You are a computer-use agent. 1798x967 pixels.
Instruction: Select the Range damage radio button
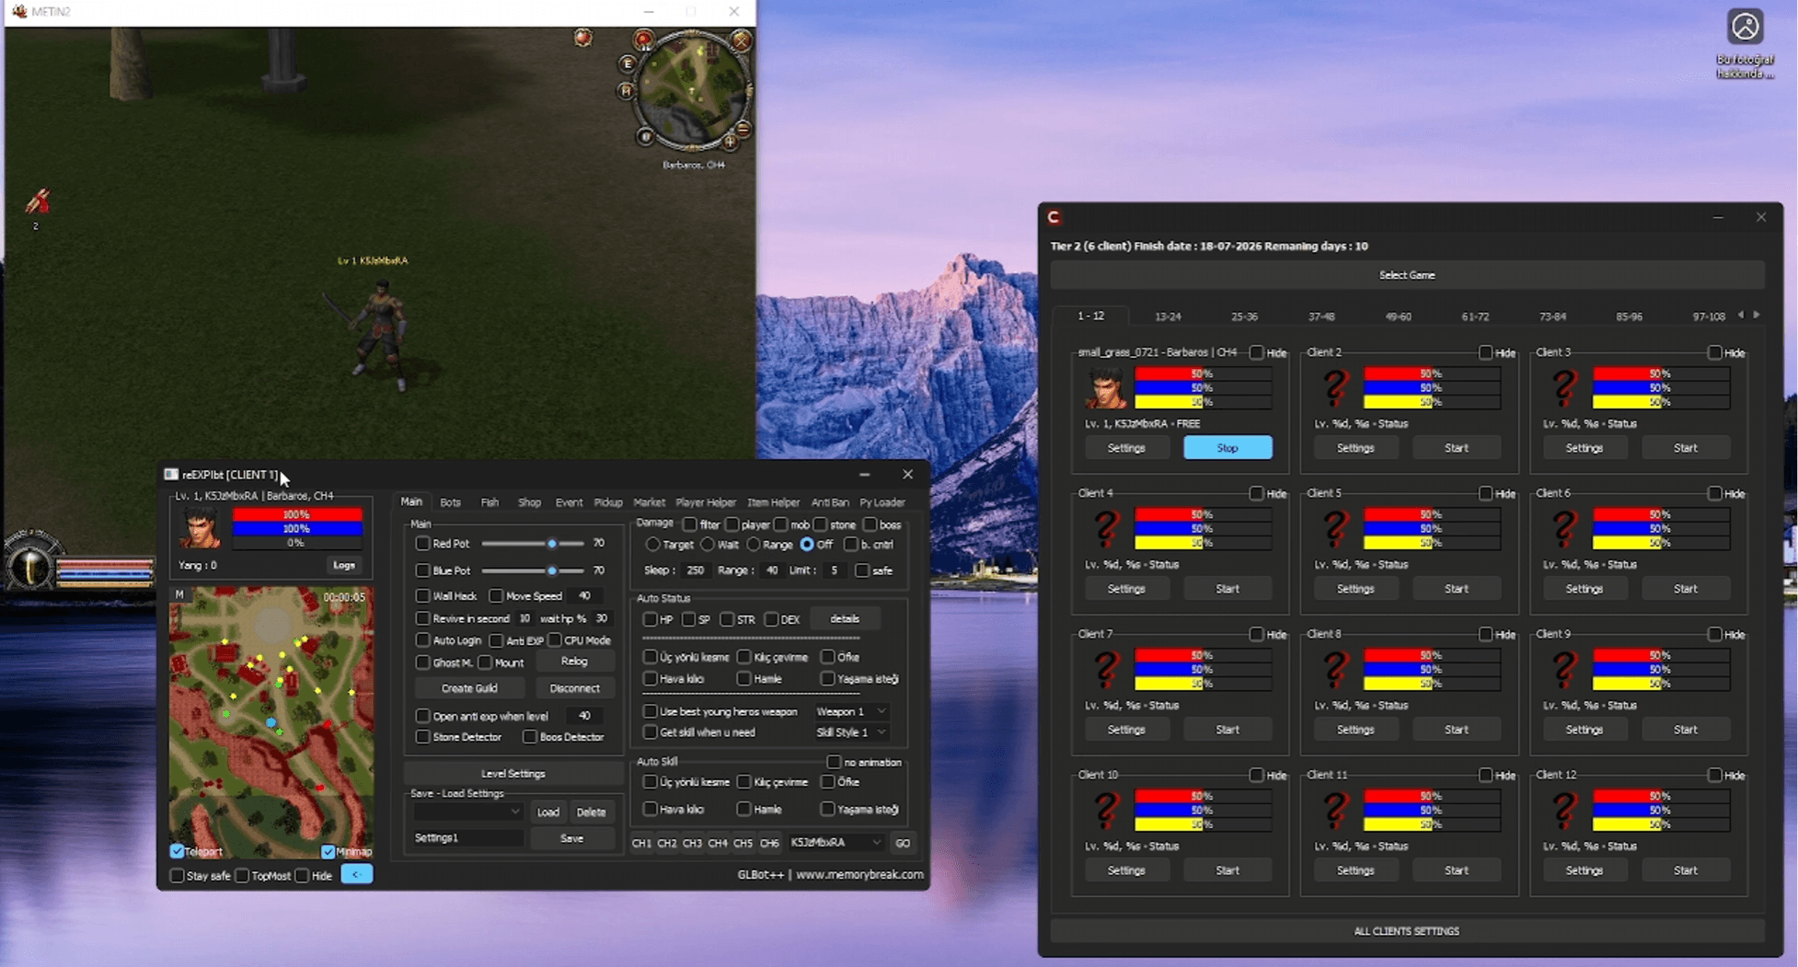click(753, 545)
